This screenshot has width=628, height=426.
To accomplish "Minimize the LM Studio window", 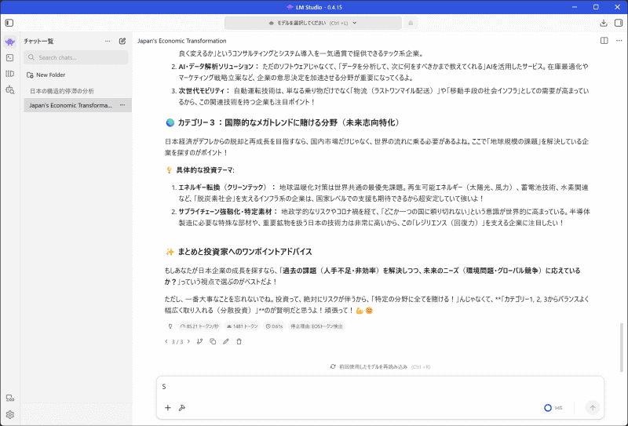I will (x=575, y=7).
